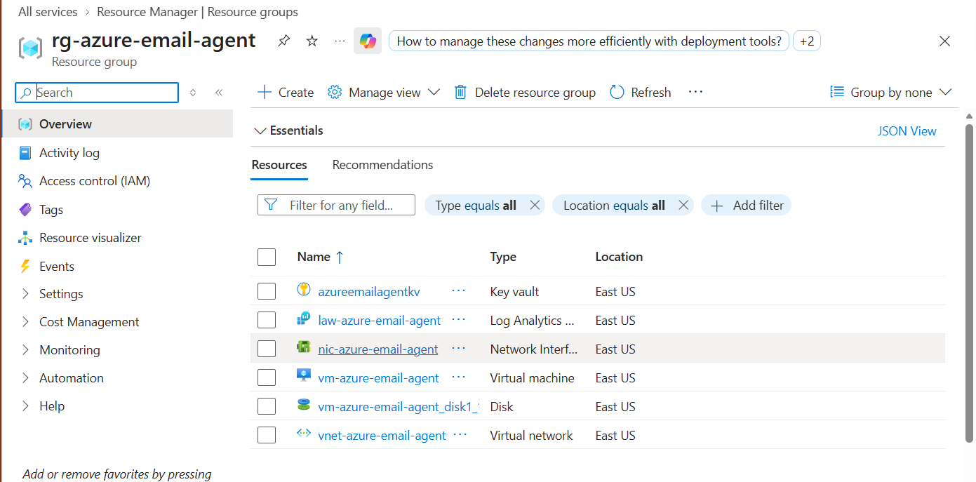This screenshot has width=976, height=482.
Task: Select the checkbox for vm-azure-email-agent
Action: click(267, 377)
